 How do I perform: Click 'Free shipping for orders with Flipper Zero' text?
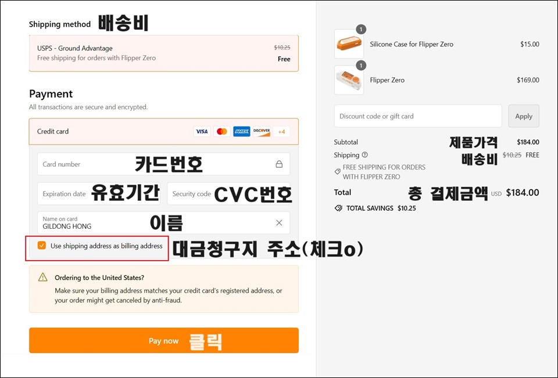96,57
